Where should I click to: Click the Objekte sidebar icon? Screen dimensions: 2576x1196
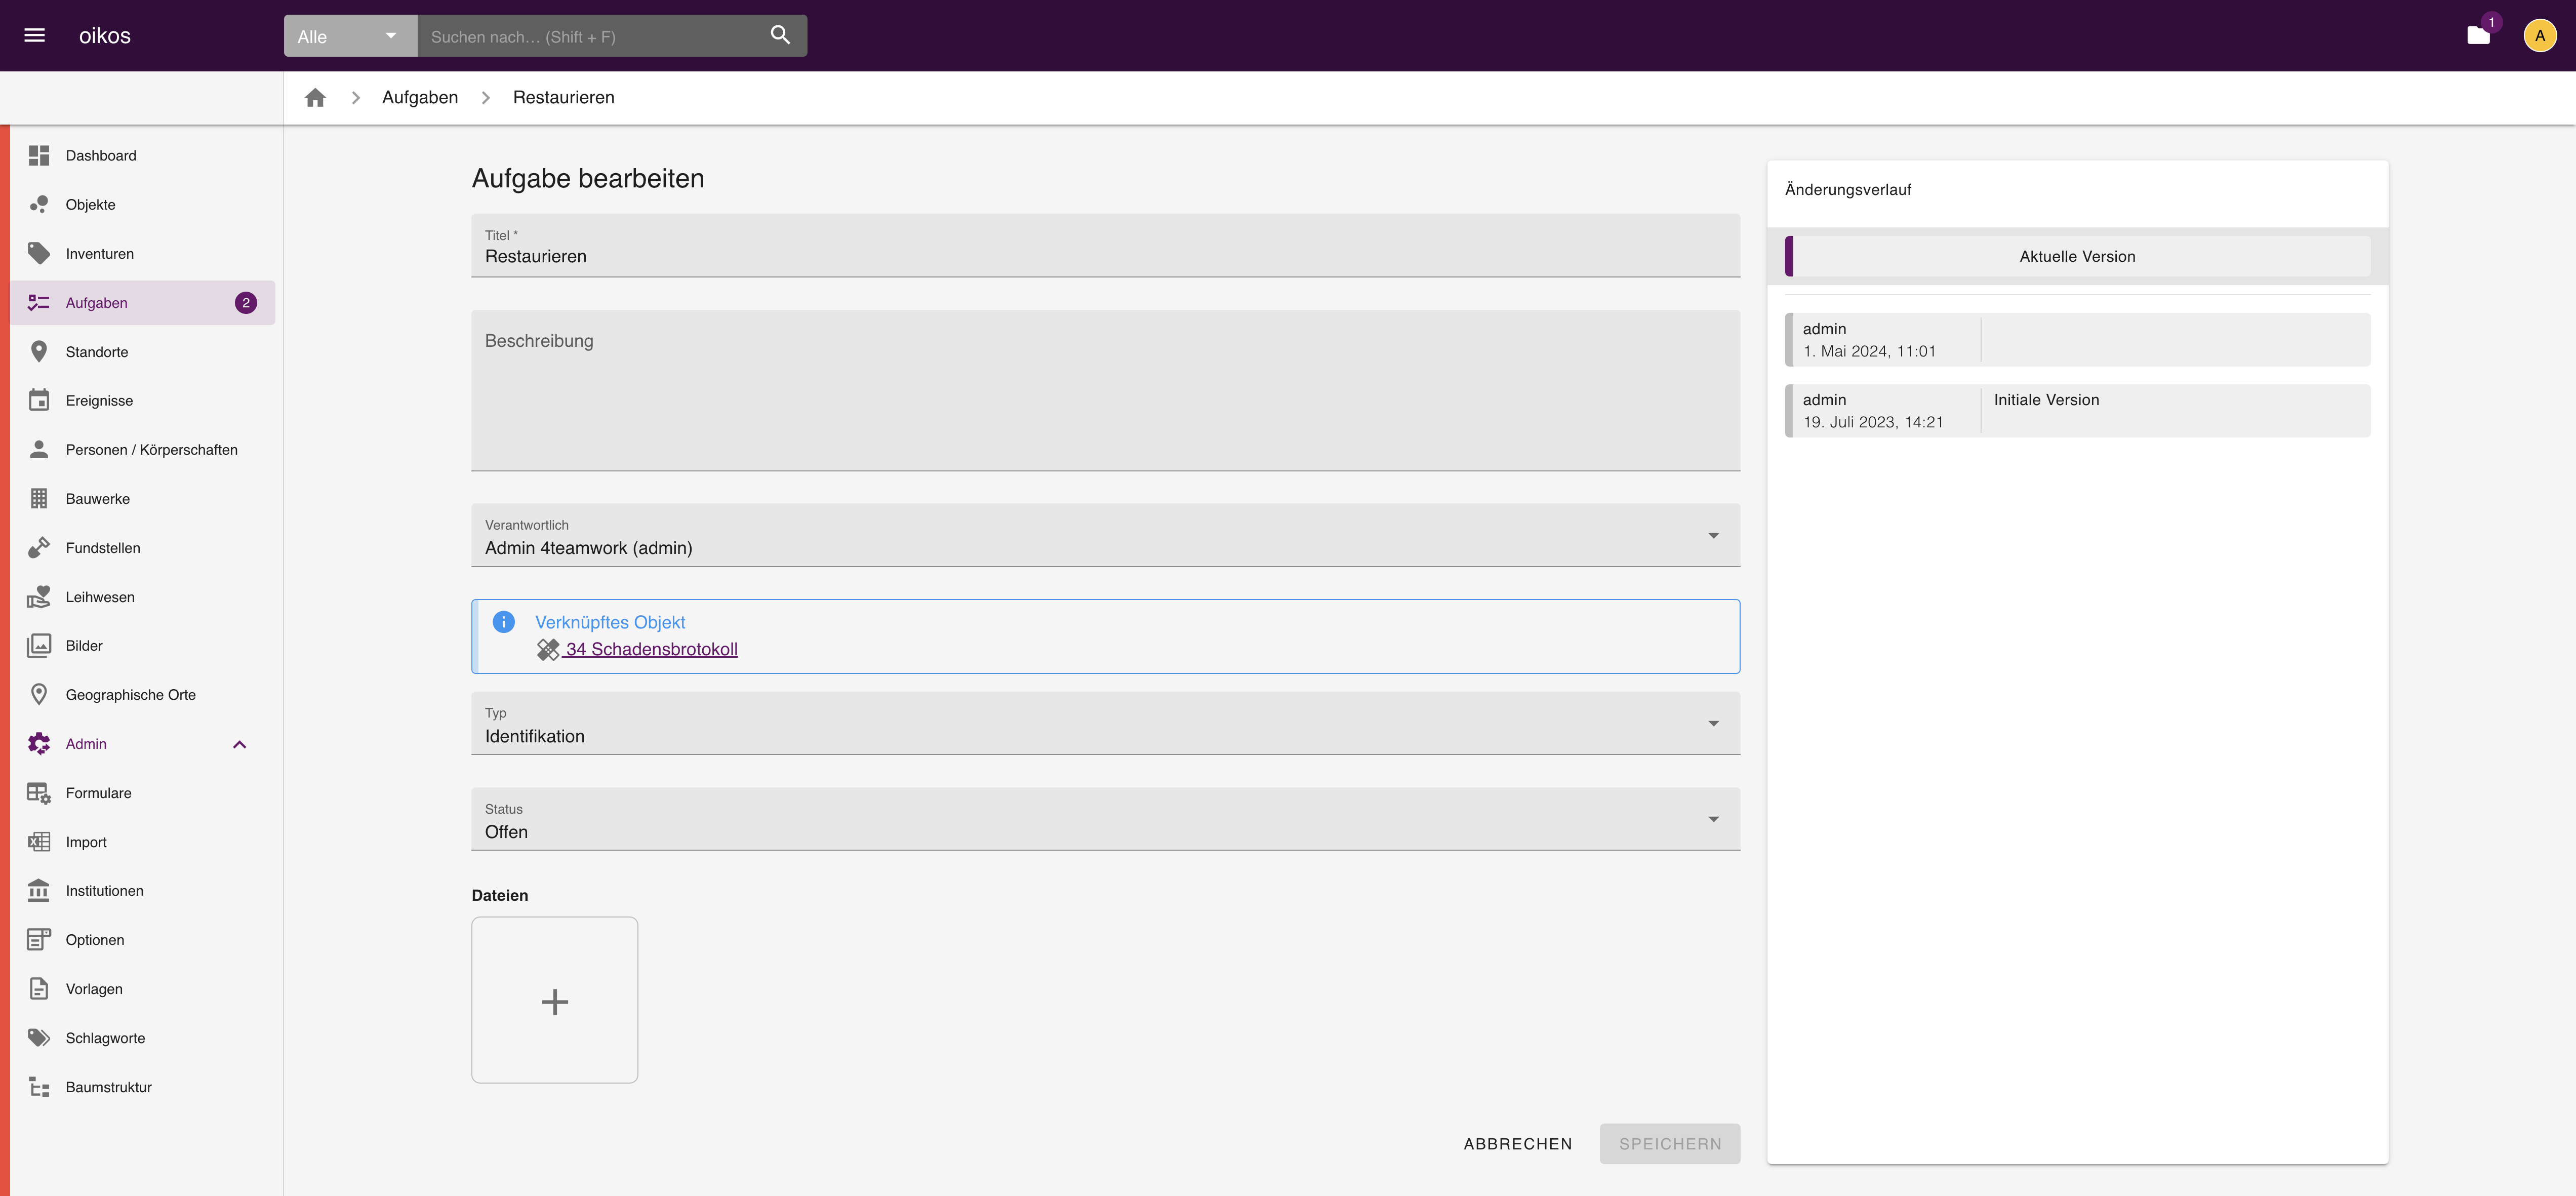[39, 205]
